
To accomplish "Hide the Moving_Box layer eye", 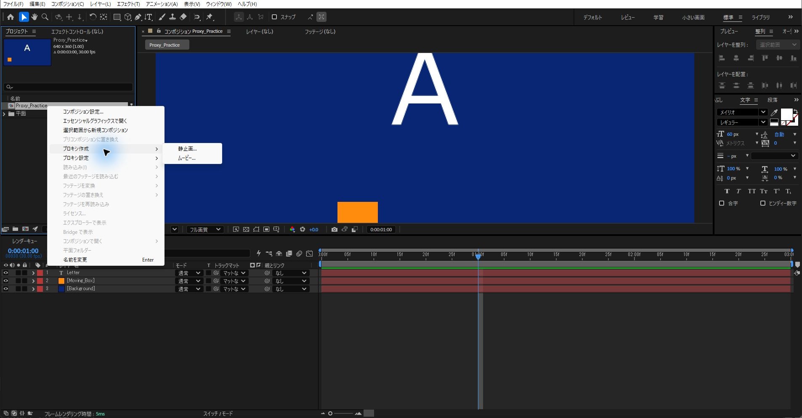I will 5,281.
